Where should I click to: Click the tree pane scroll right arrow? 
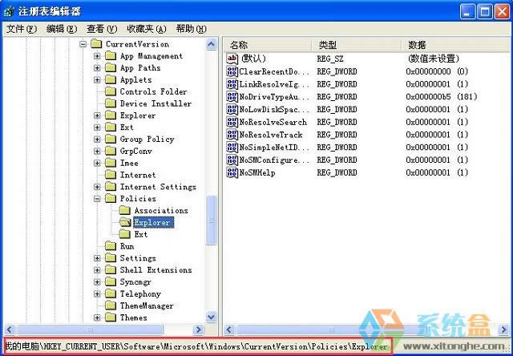click(198, 330)
